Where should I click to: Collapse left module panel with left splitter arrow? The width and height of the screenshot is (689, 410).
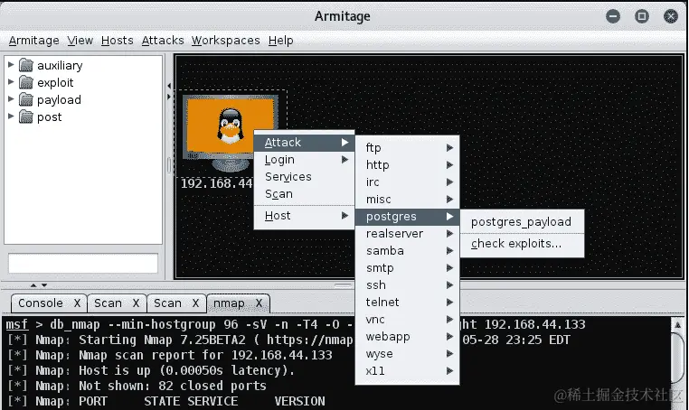169,86
